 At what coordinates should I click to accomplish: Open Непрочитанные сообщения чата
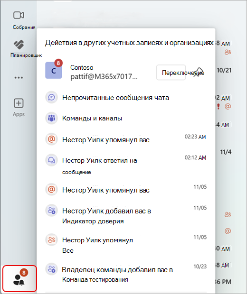[x=125, y=98]
